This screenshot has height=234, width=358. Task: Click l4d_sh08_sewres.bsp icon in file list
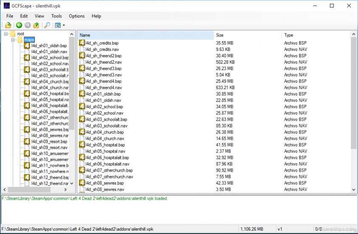click(82, 183)
